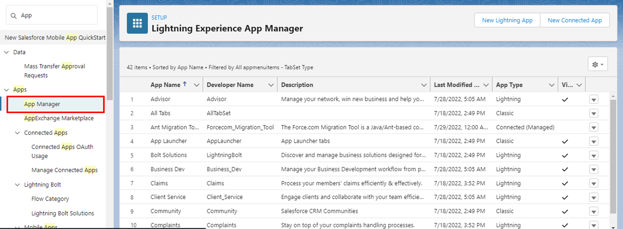Open Developer Name column menu chevron
The image size is (623, 229).
(x=271, y=85)
